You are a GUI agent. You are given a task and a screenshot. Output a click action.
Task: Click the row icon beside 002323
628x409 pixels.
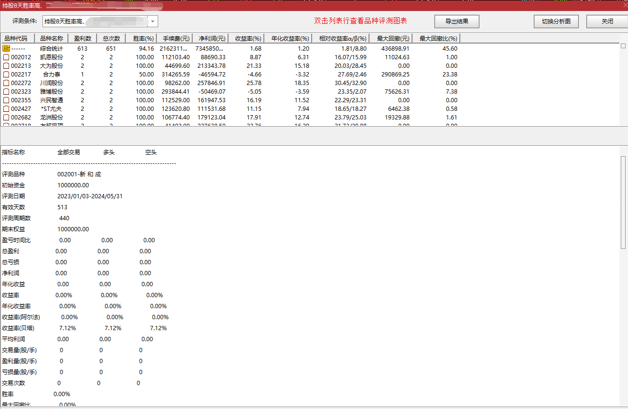[x=6, y=91]
